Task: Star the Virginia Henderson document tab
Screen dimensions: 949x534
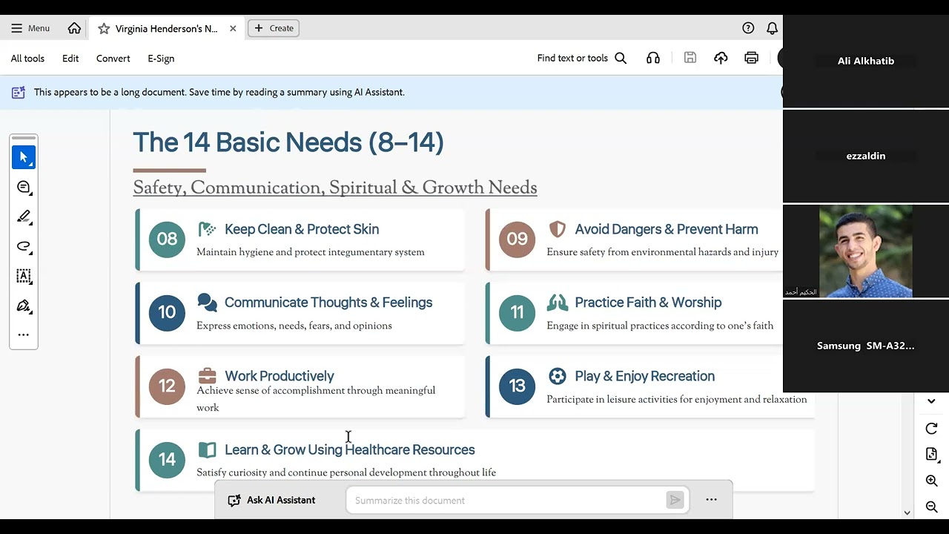Action: click(104, 28)
